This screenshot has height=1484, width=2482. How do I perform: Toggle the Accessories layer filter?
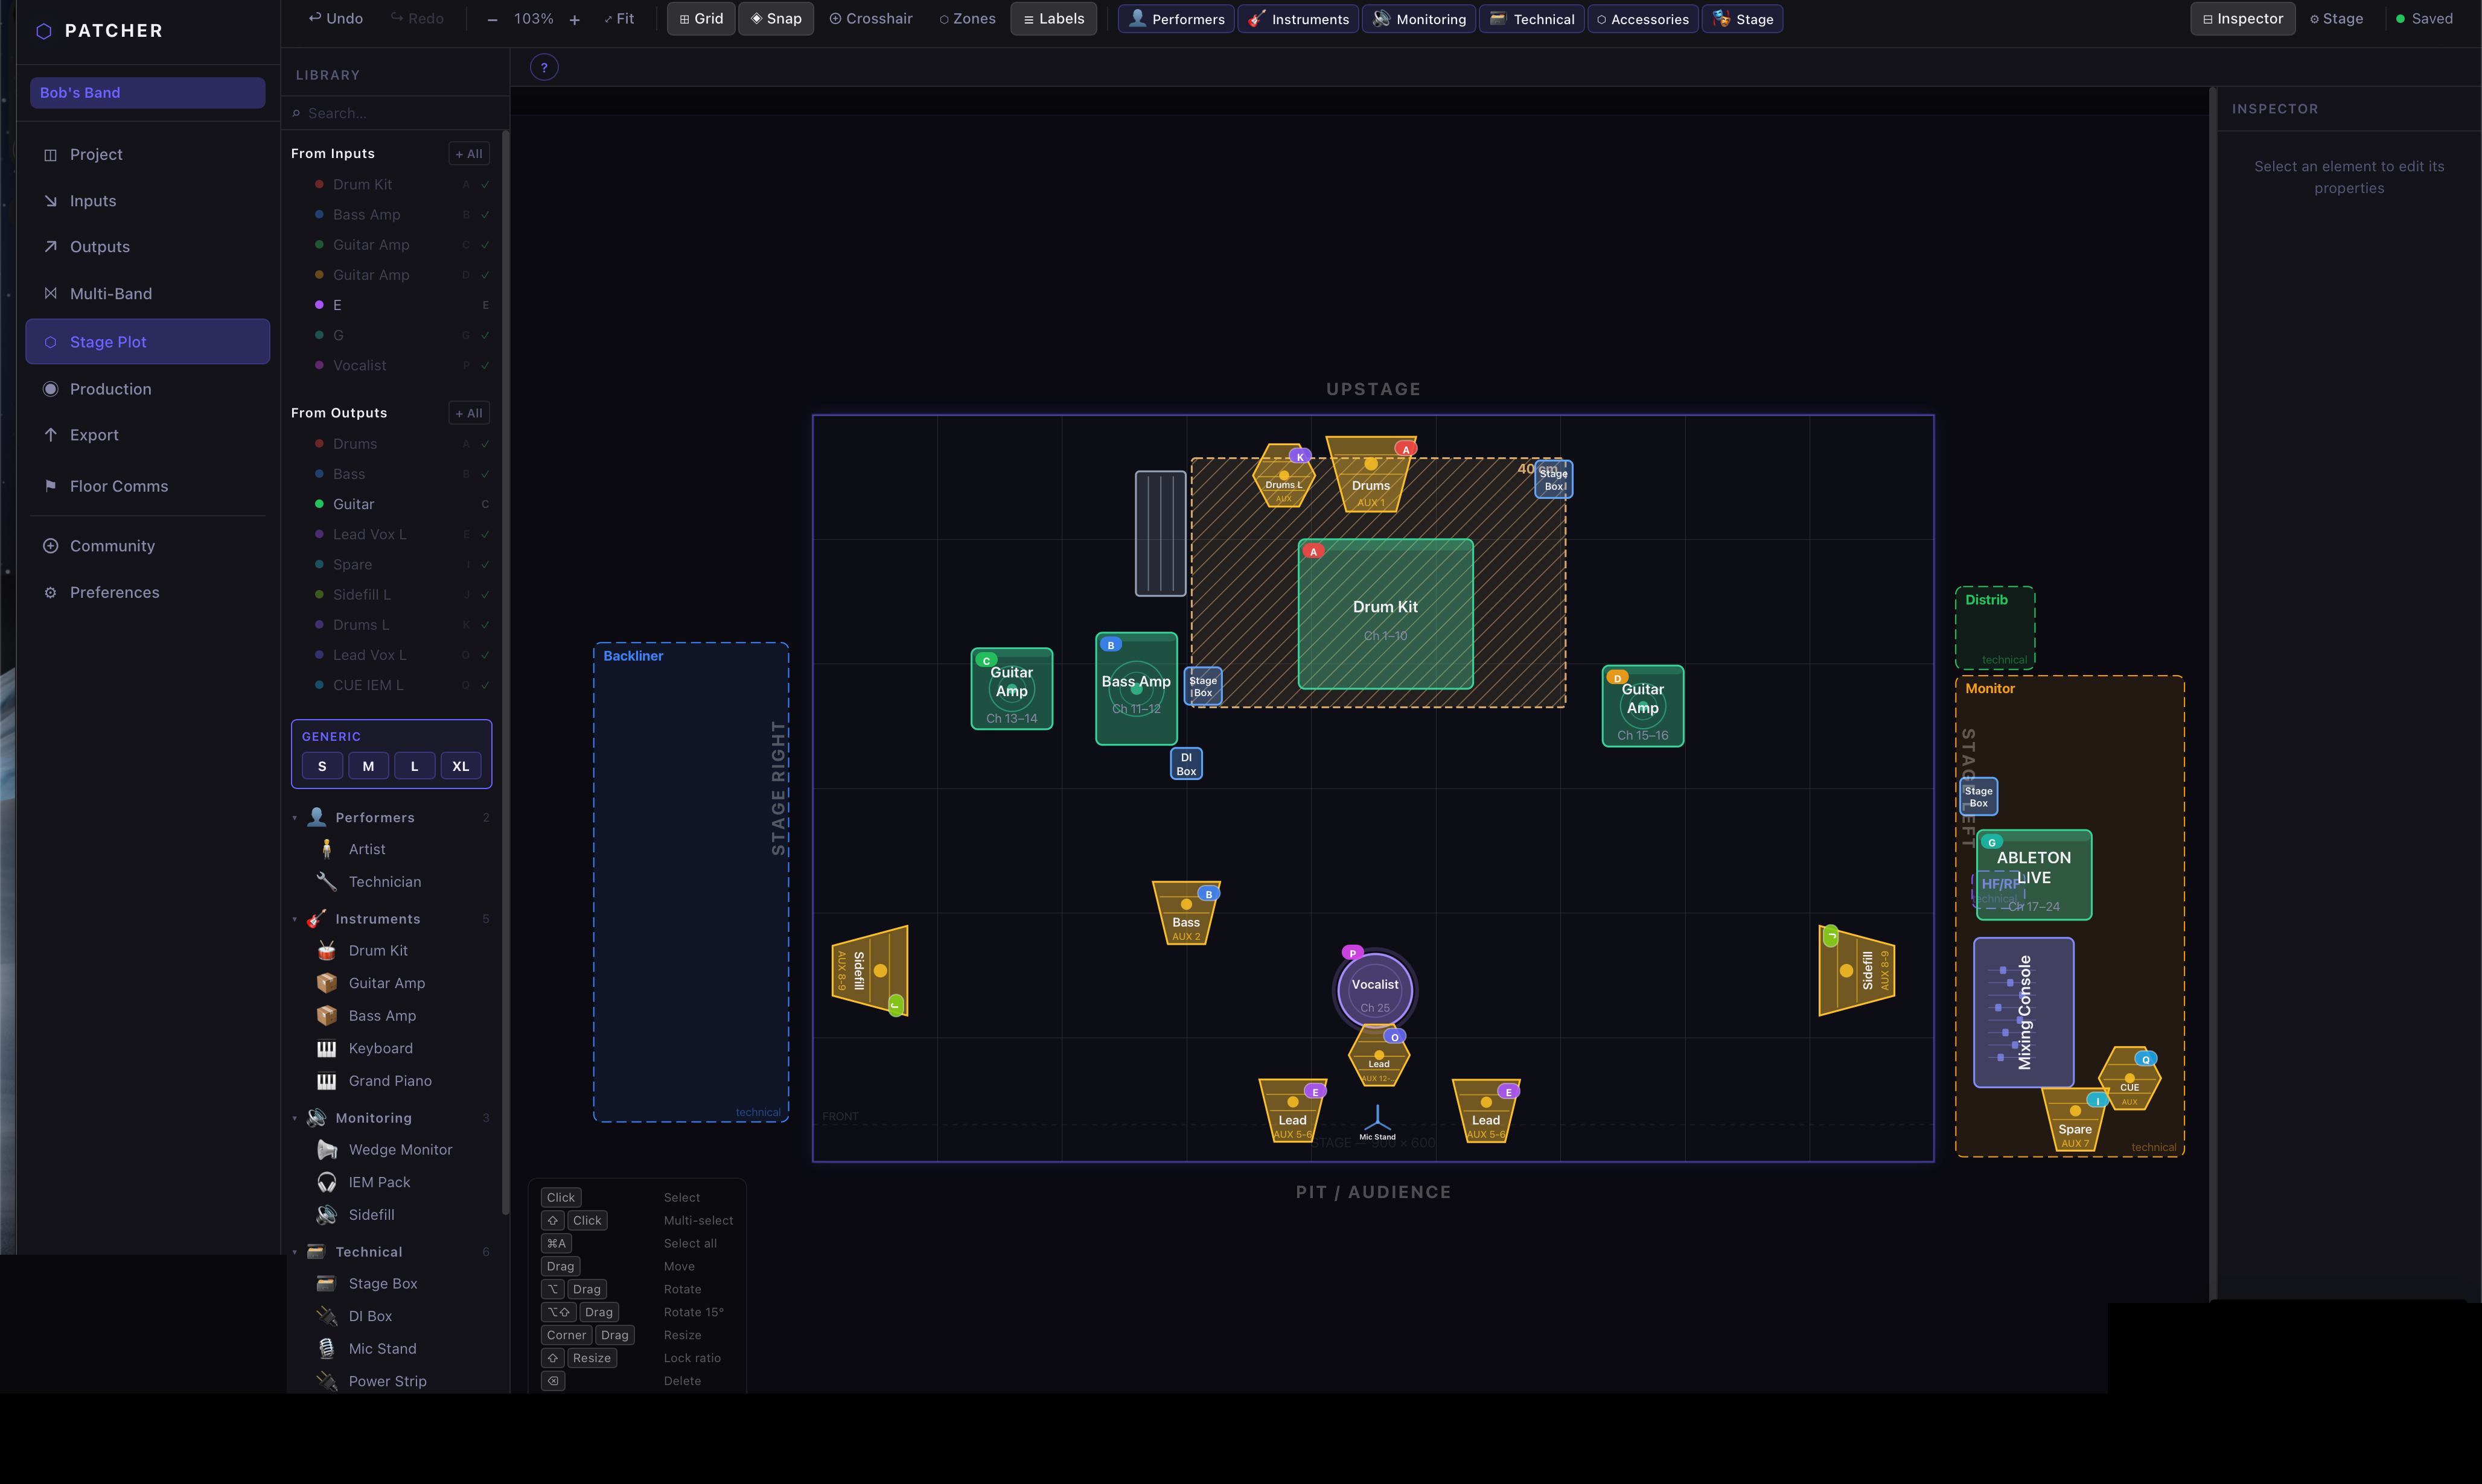coord(1642,19)
